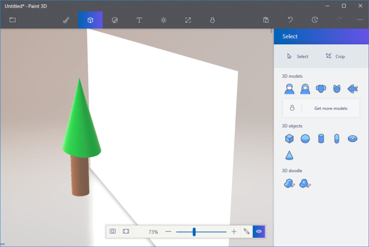Insert the Fish 3D model
Viewport: 369px width, 247px height.
(352, 89)
